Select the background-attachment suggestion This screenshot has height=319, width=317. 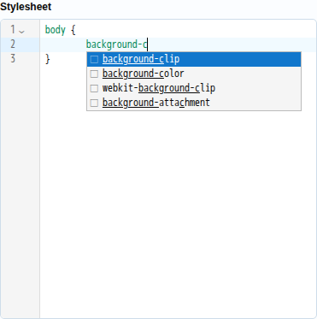tap(194, 103)
